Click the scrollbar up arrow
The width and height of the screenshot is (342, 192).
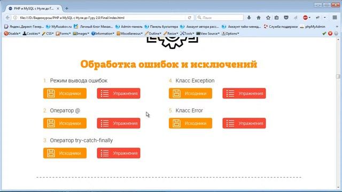point(338,40)
